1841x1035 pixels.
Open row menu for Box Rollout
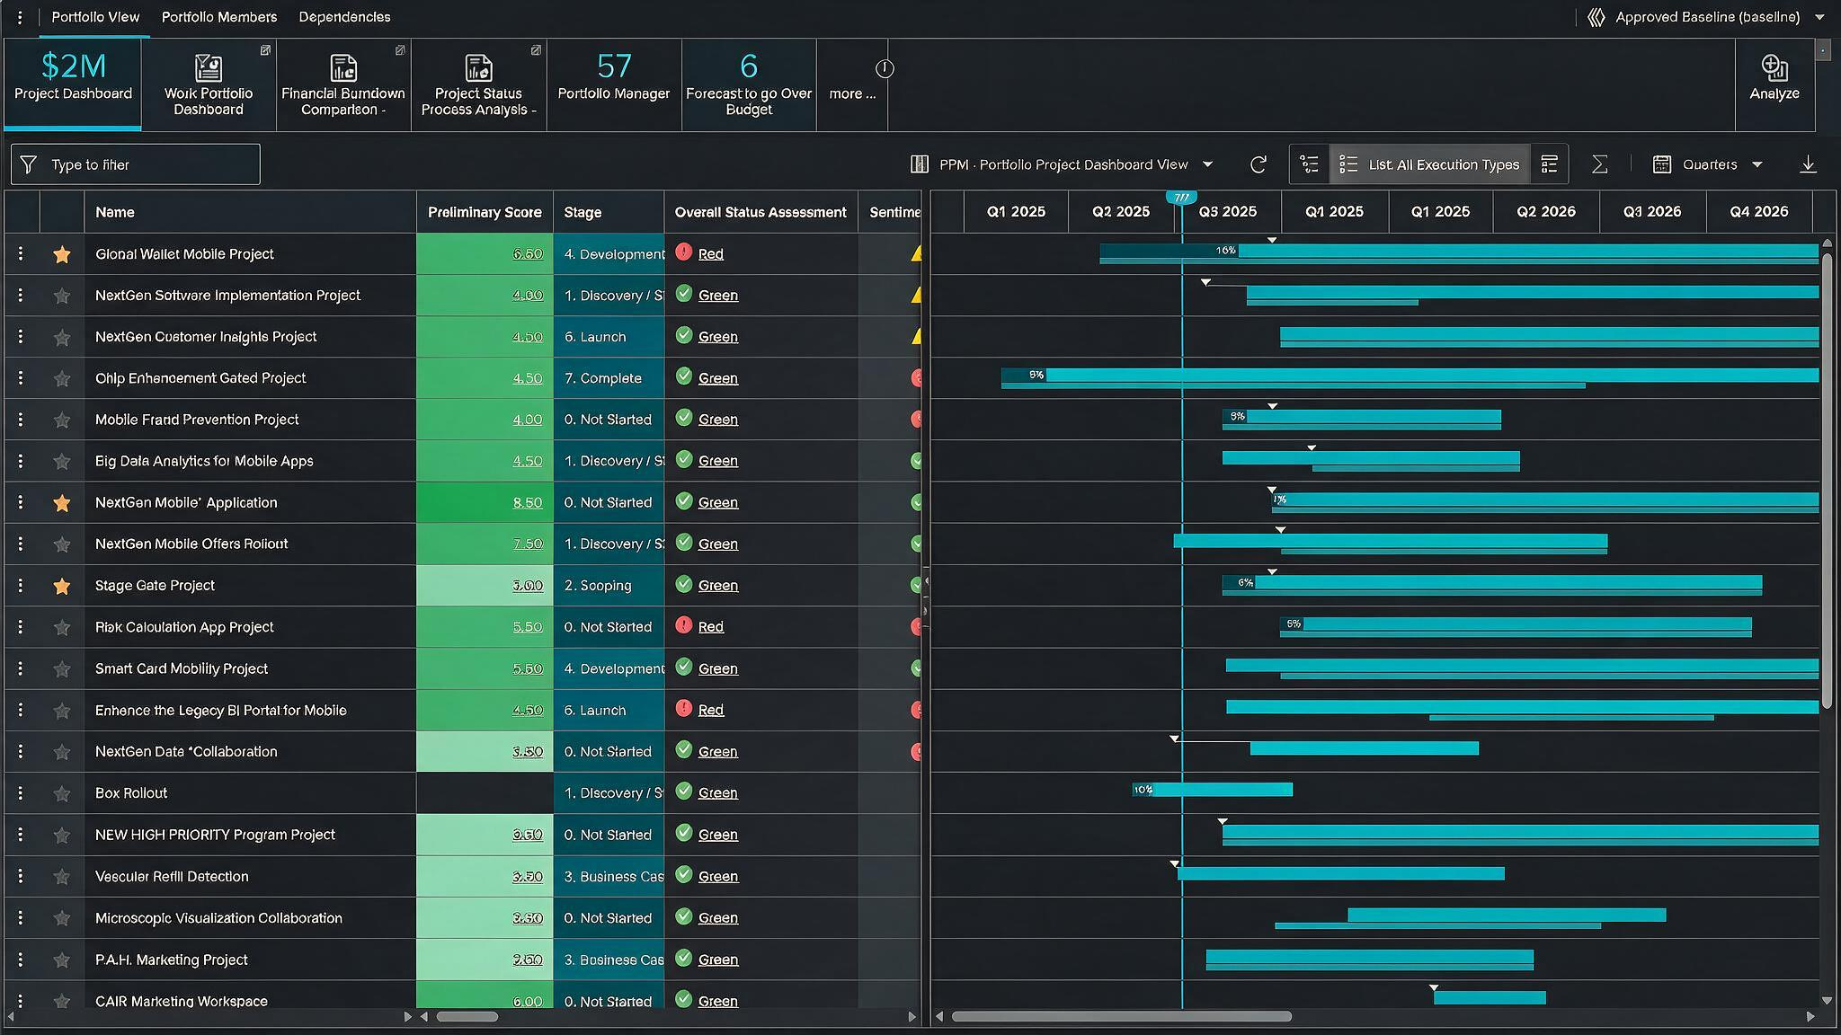point(20,793)
